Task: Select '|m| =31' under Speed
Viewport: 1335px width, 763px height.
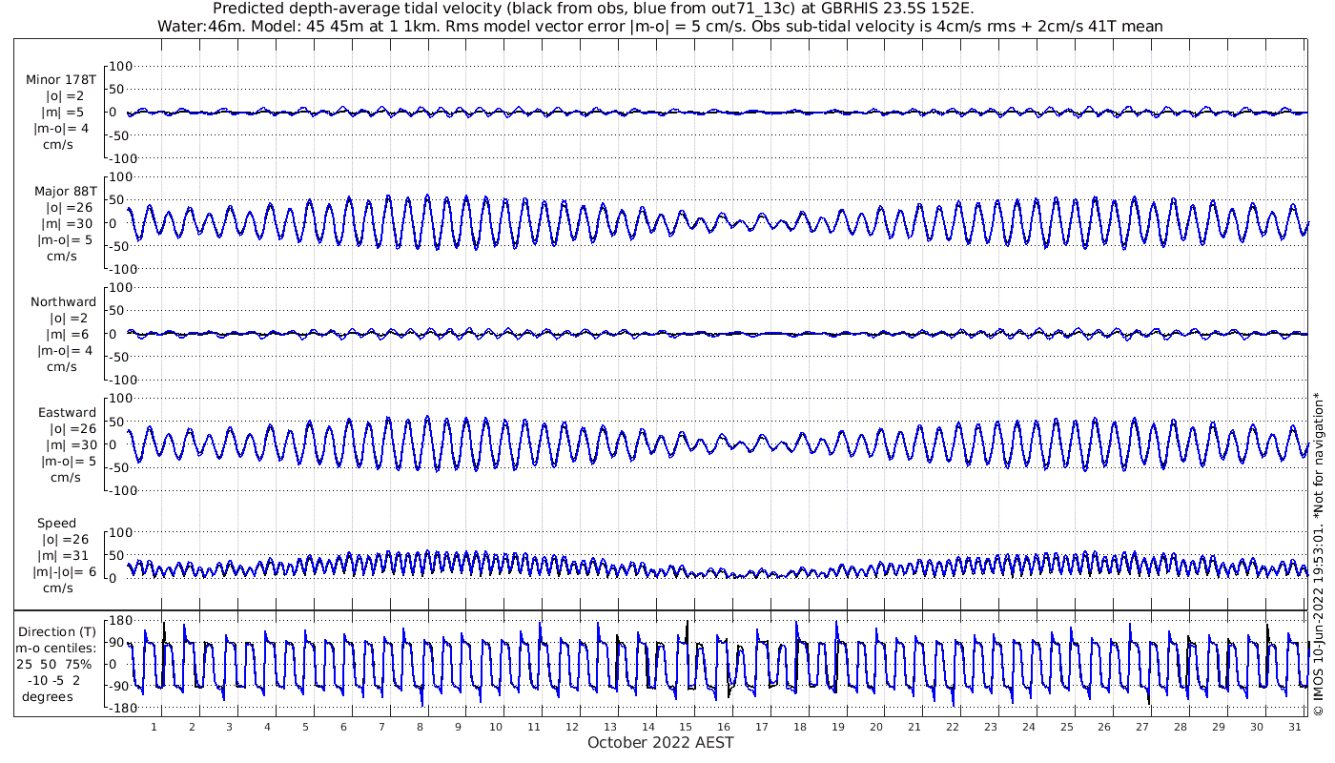Action: click(64, 555)
